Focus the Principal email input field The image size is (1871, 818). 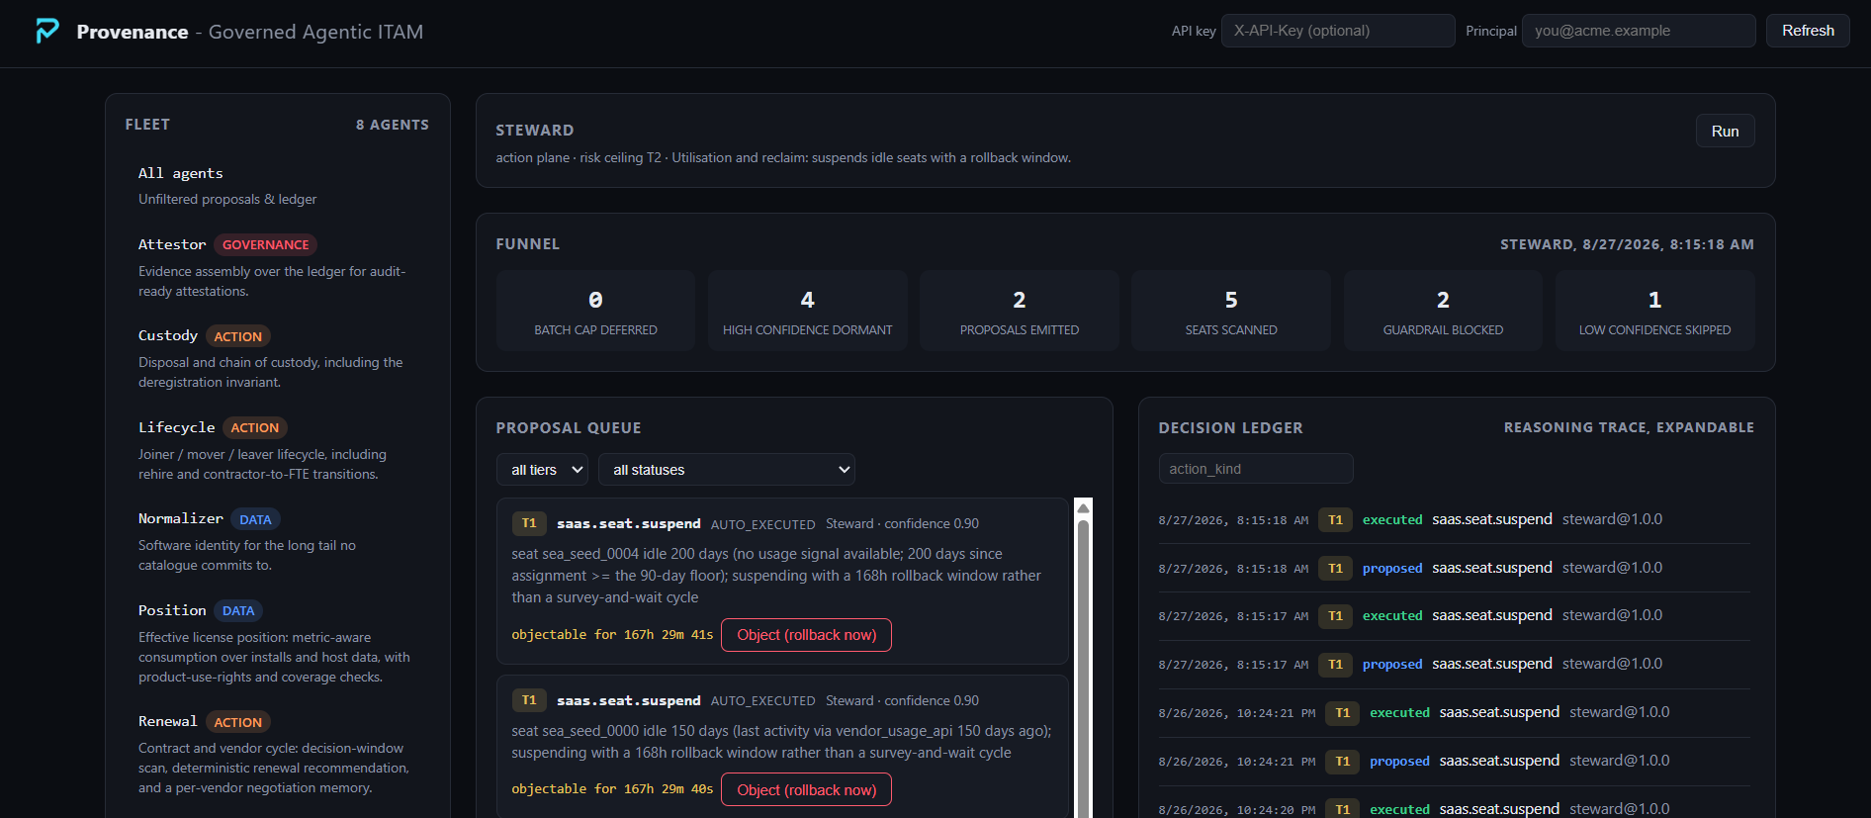click(1639, 31)
